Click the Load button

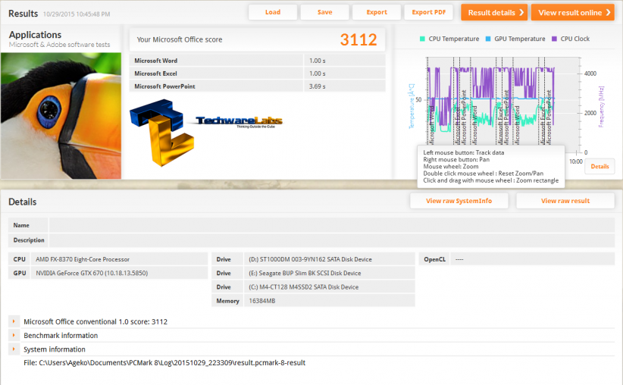(273, 12)
